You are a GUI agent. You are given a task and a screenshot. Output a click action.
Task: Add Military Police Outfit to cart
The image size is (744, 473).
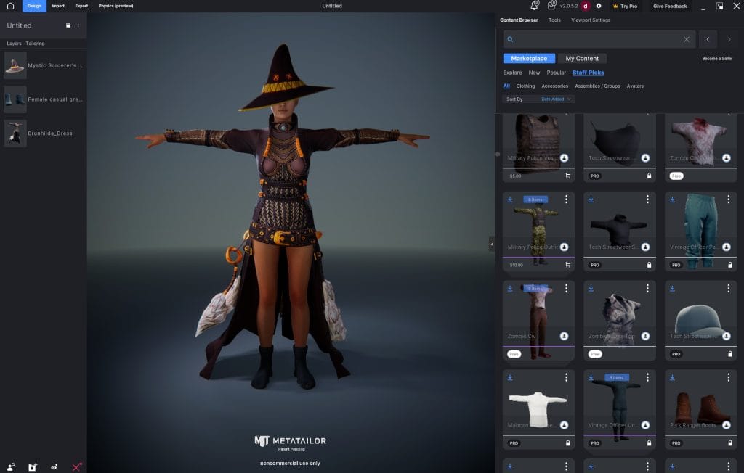click(x=567, y=265)
